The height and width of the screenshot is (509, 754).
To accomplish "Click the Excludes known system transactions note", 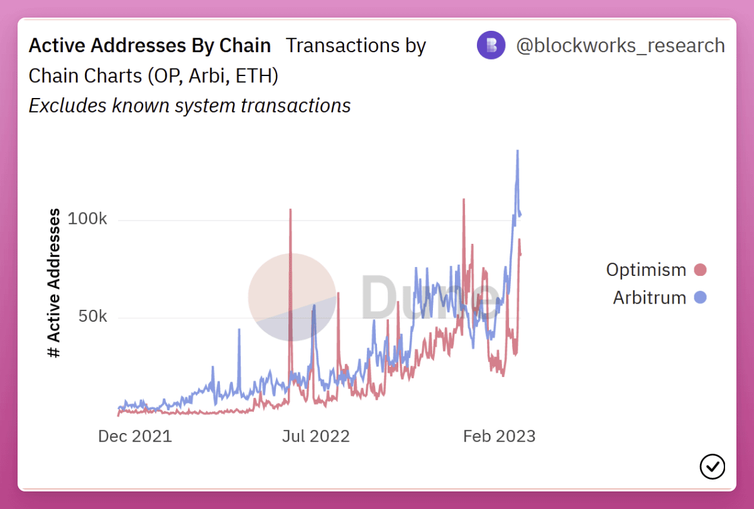I will pyautogui.click(x=190, y=106).
